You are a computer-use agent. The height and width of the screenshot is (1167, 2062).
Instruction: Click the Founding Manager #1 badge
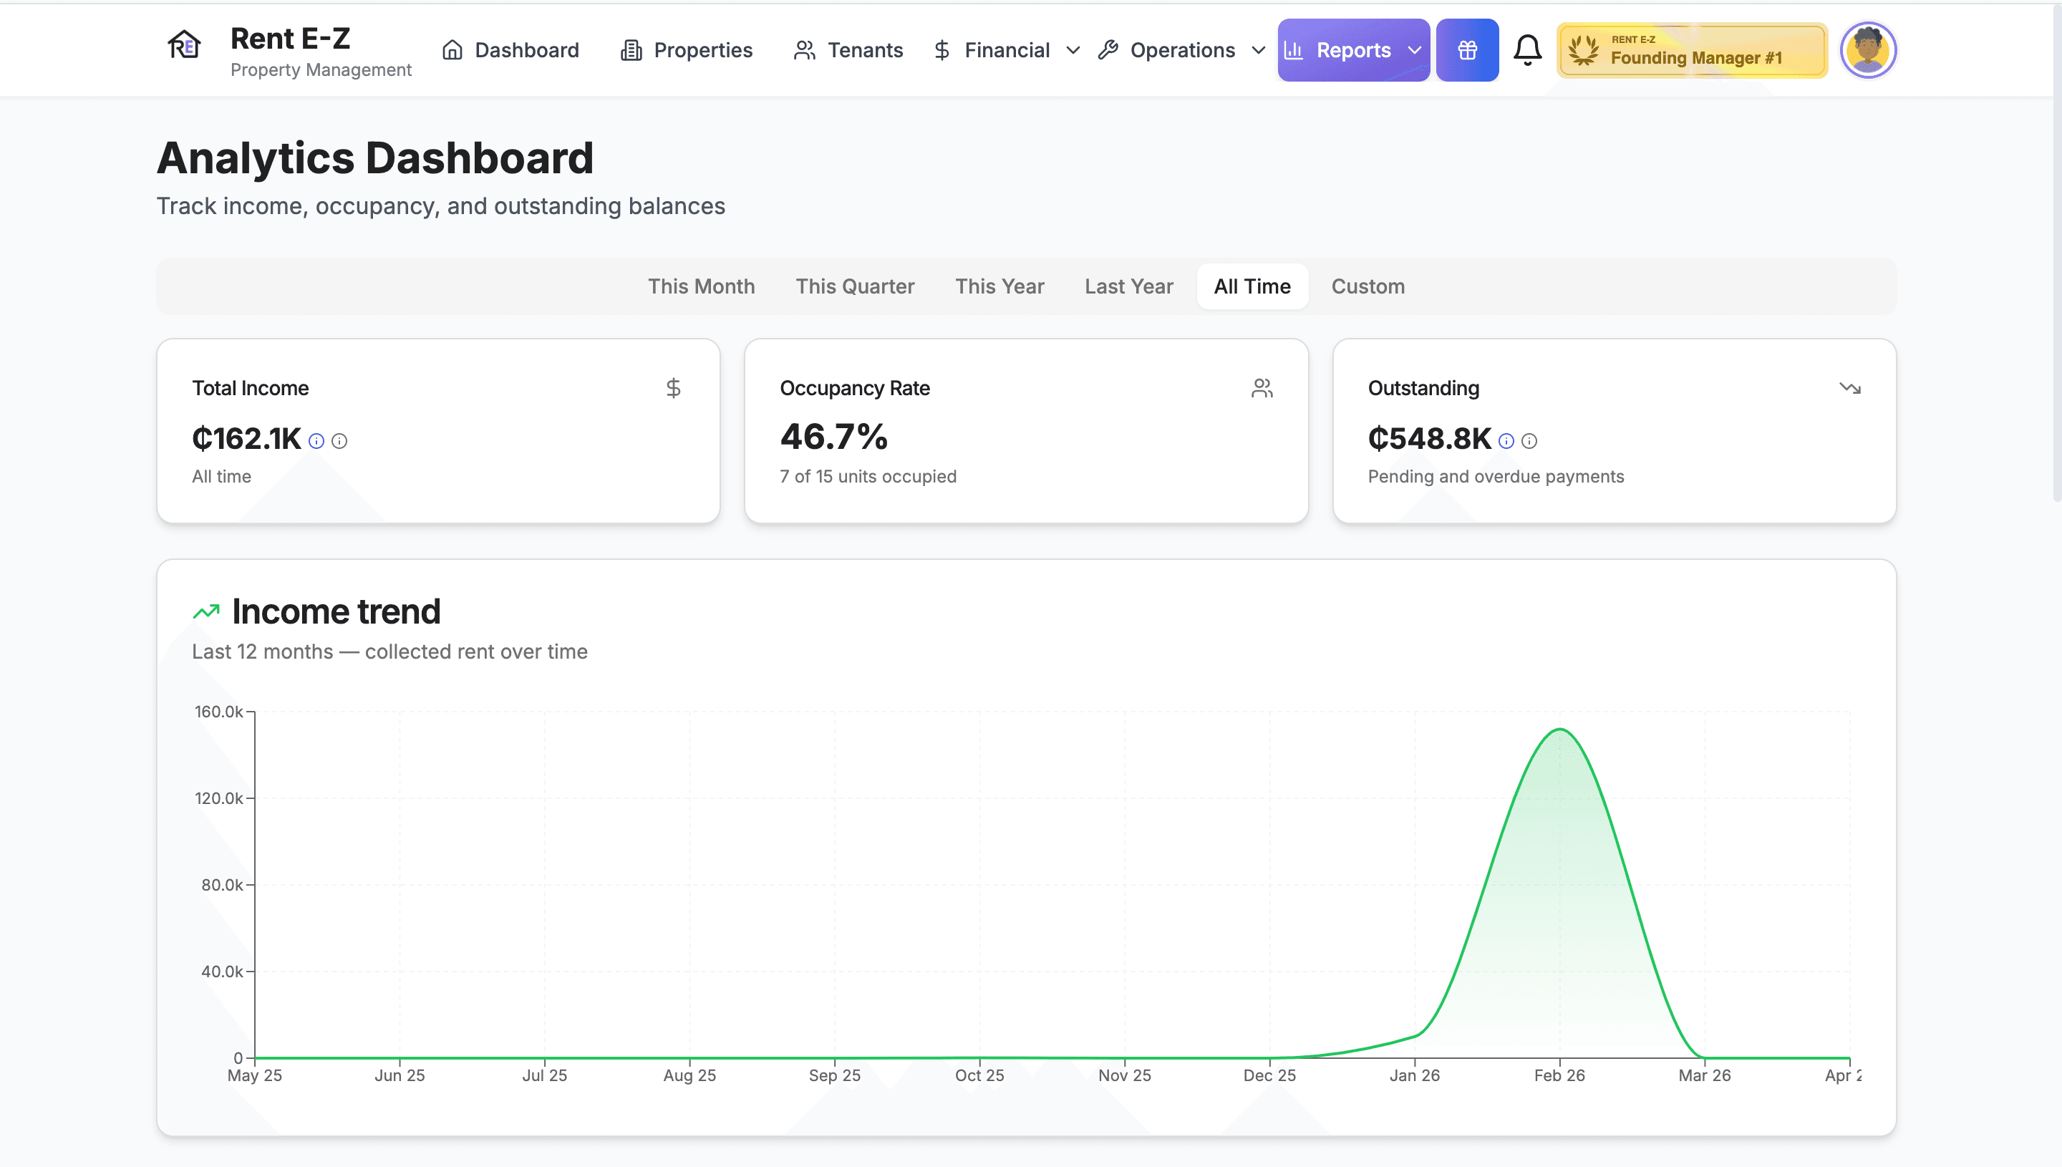tap(1692, 51)
